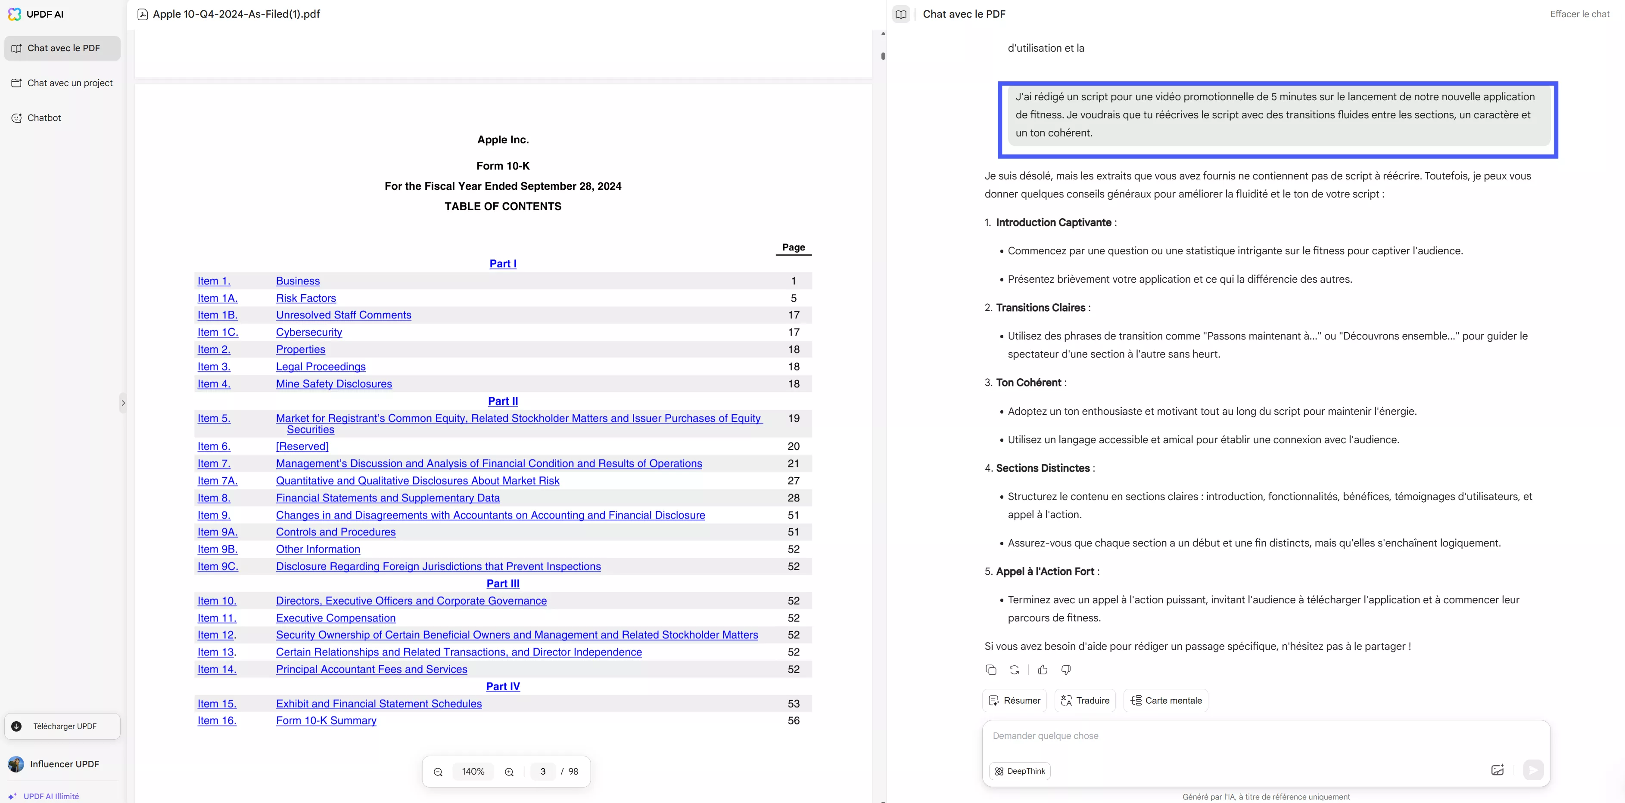Open Controls and Procedures link
The width and height of the screenshot is (1625, 803).
click(336, 532)
